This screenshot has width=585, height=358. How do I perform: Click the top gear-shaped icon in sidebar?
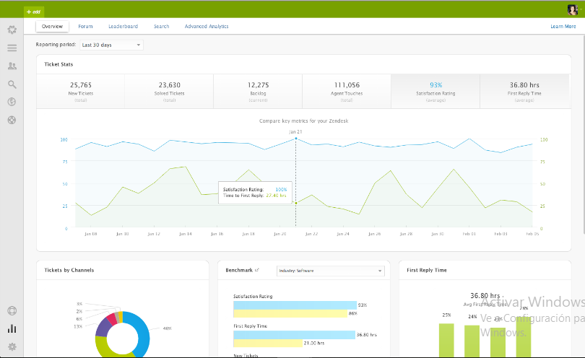tap(12, 30)
